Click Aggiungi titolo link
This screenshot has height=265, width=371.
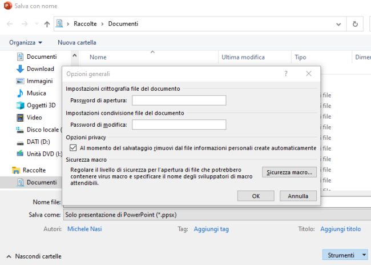click(x=341, y=229)
